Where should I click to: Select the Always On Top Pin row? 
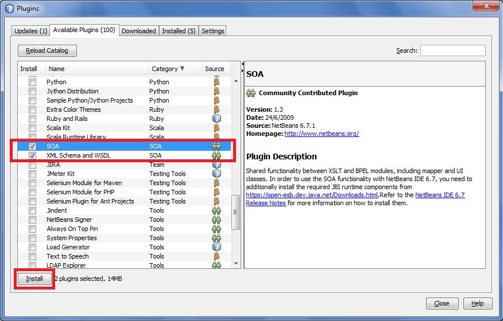pyautogui.click(x=125, y=229)
